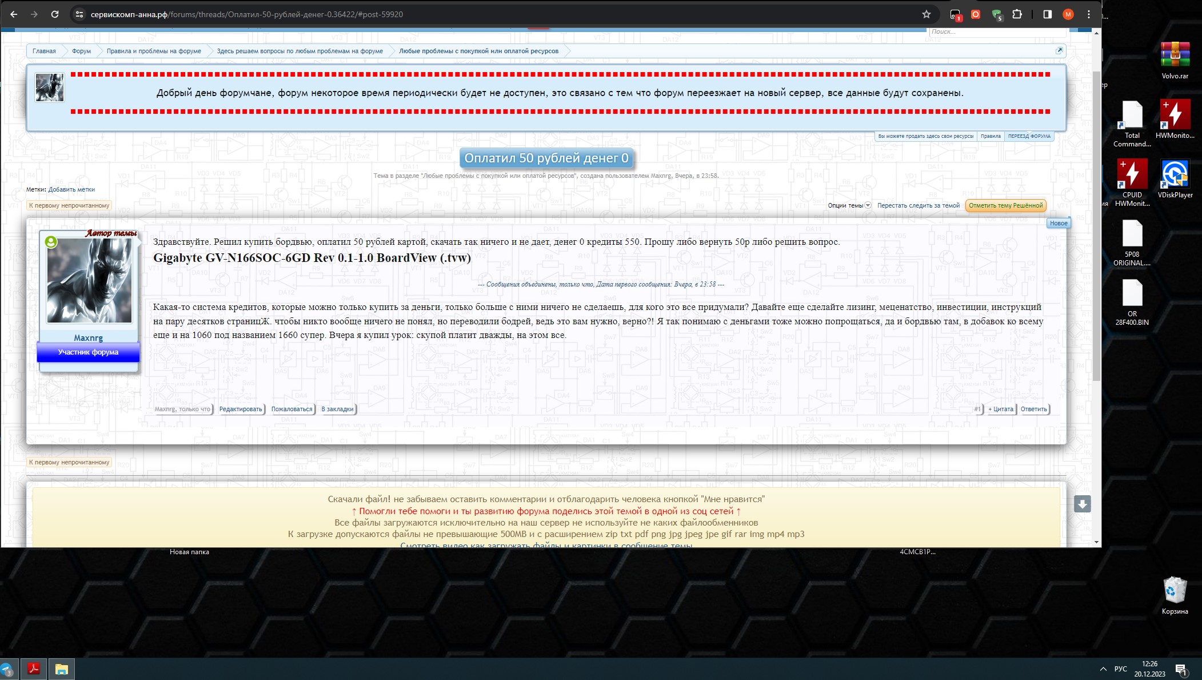Click Maxnrg's avatar thumbnail in post
1202x680 pixels.
pos(89,280)
